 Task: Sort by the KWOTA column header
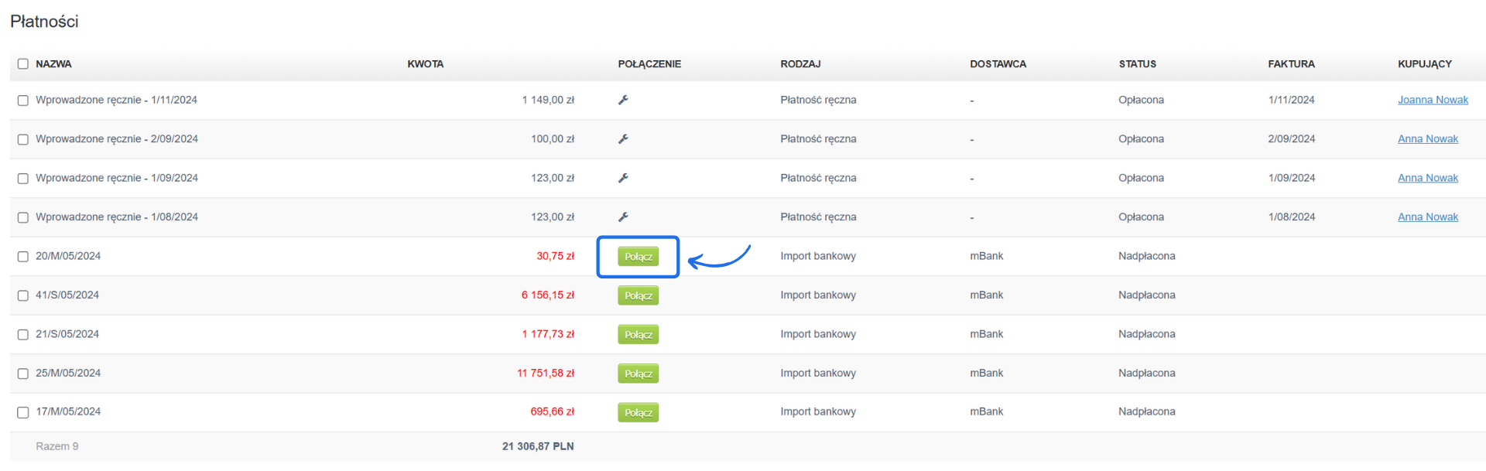pos(425,64)
